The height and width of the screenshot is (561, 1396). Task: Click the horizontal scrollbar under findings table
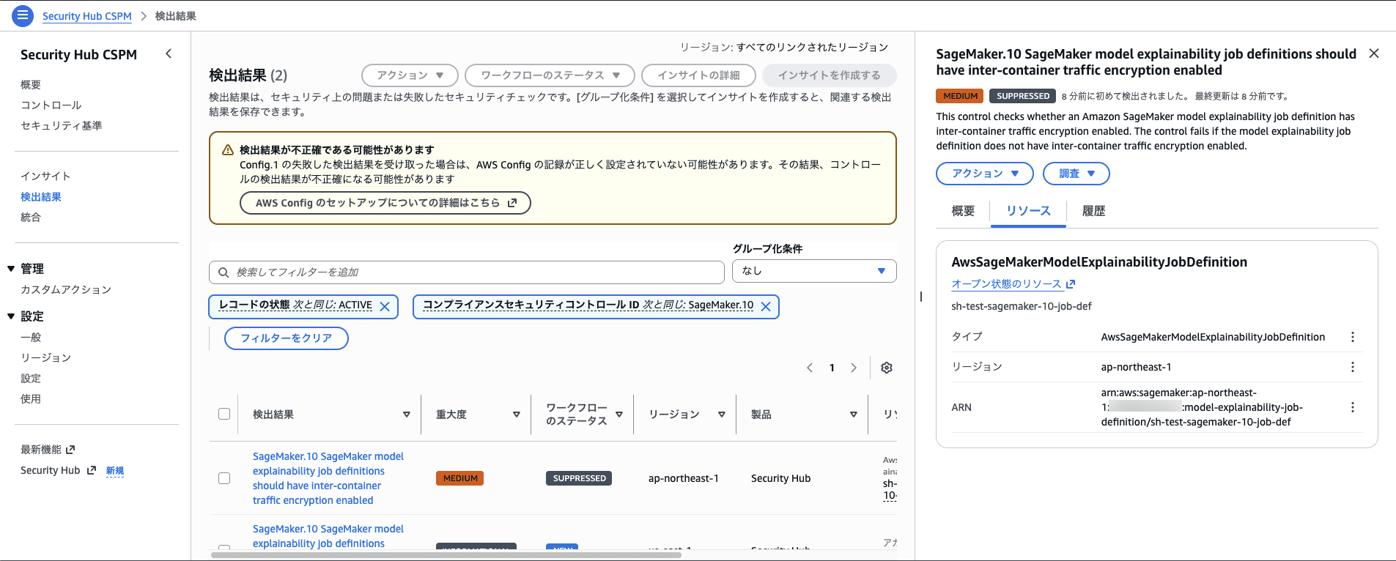click(446, 555)
